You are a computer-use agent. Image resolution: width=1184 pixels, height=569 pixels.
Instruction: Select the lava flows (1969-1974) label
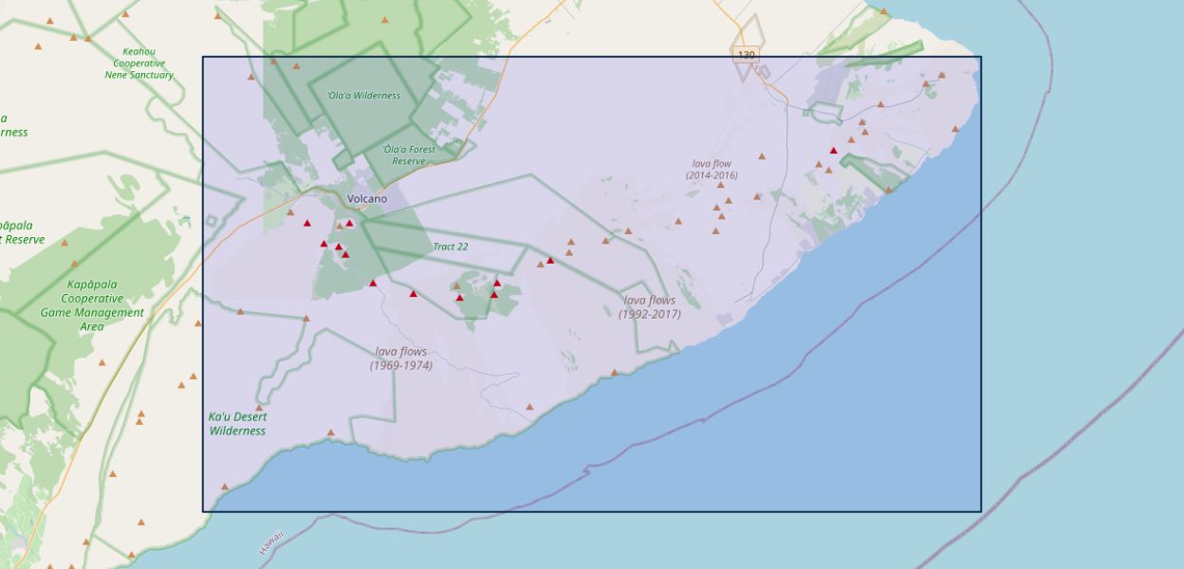400,358
